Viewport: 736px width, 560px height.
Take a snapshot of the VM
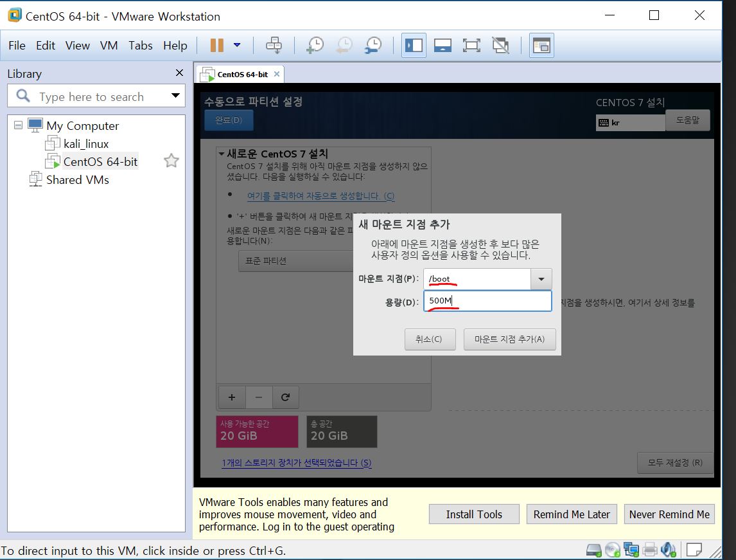(315, 45)
